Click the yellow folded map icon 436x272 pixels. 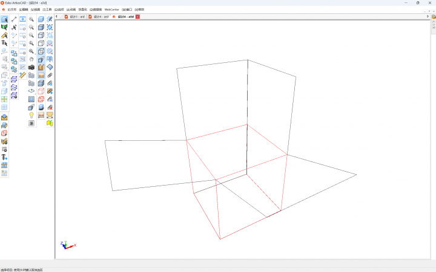(50, 123)
